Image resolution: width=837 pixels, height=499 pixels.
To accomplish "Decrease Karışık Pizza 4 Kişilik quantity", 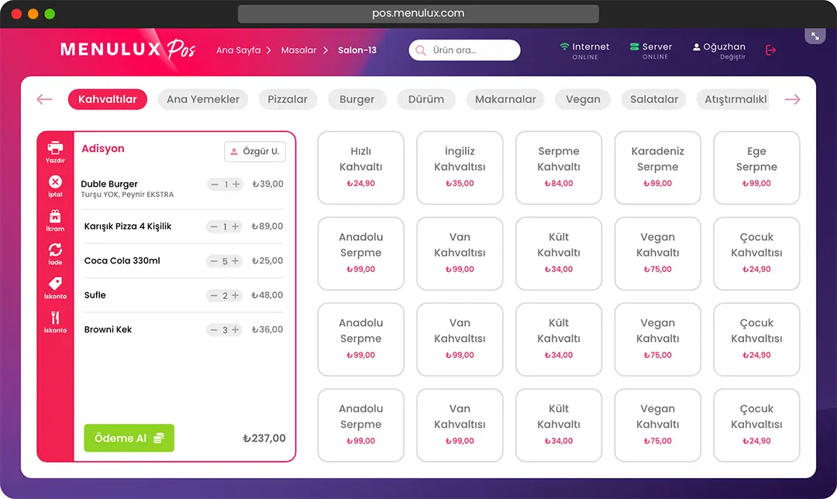I will (214, 226).
